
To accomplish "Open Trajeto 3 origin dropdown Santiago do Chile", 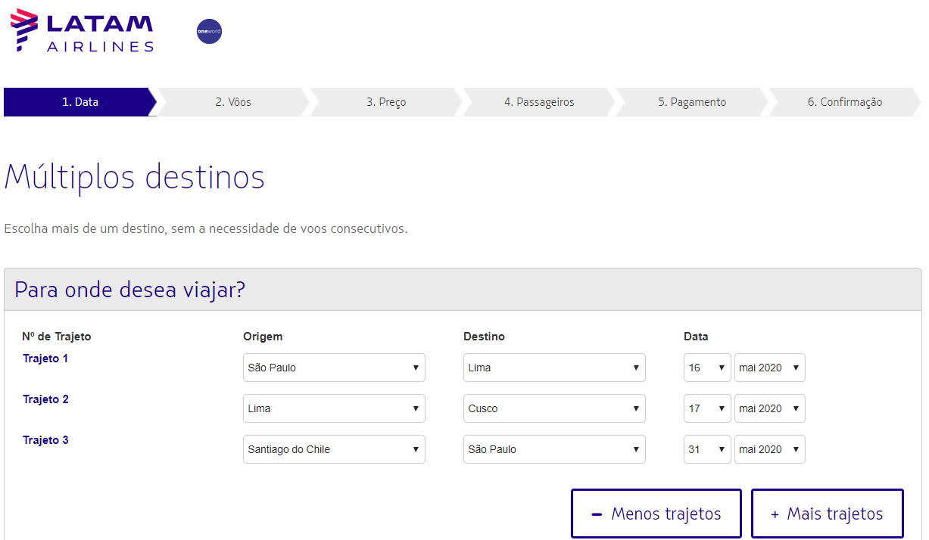I will tap(334, 449).
